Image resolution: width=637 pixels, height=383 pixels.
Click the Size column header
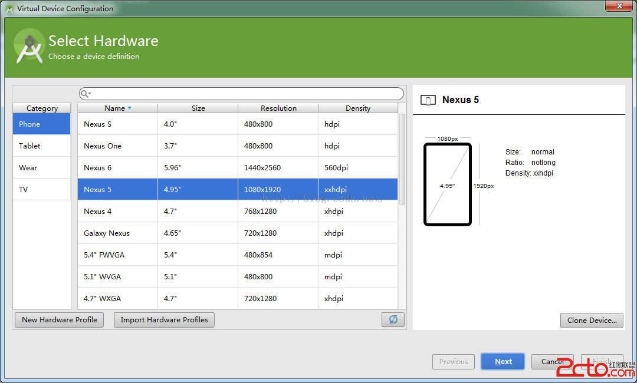(x=198, y=108)
